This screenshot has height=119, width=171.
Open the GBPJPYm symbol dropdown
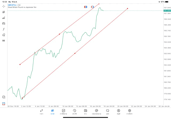tap(11, 5)
